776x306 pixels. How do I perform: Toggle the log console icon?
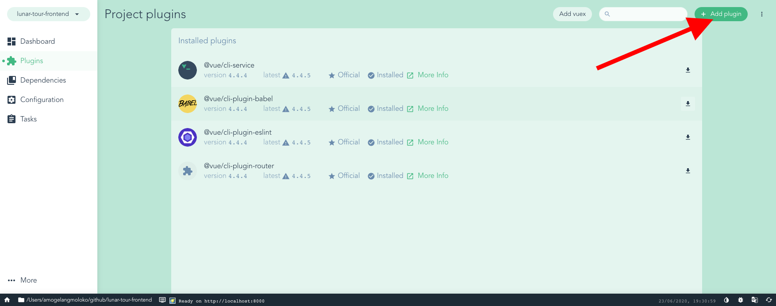162,300
